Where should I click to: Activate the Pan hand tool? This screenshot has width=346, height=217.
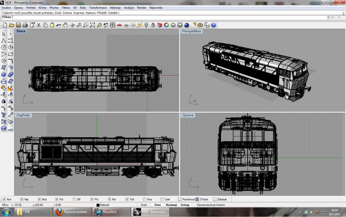[x=65, y=25]
